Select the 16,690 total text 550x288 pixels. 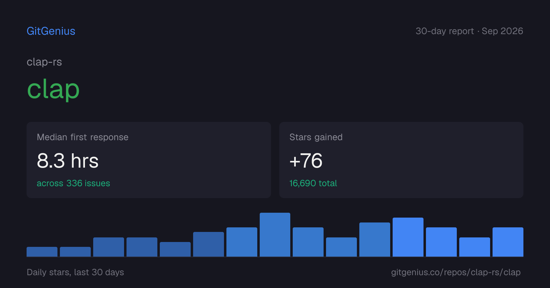click(313, 183)
